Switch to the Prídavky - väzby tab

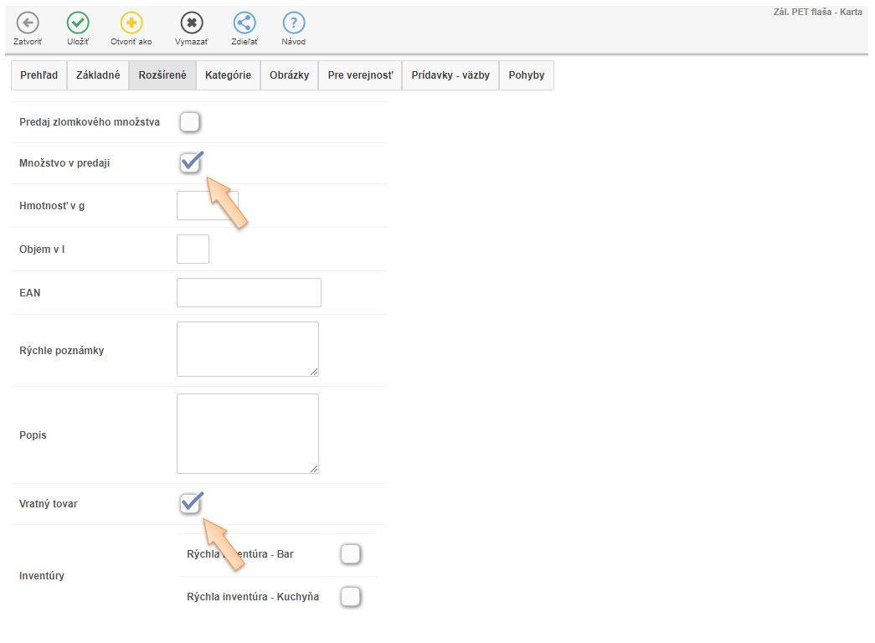coord(450,75)
